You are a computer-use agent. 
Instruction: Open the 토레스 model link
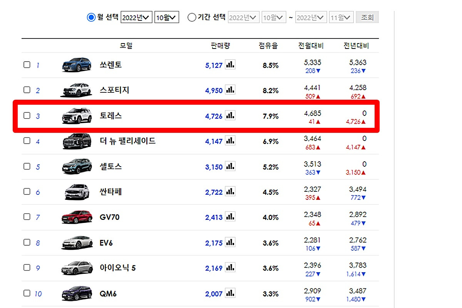[110, 115]
